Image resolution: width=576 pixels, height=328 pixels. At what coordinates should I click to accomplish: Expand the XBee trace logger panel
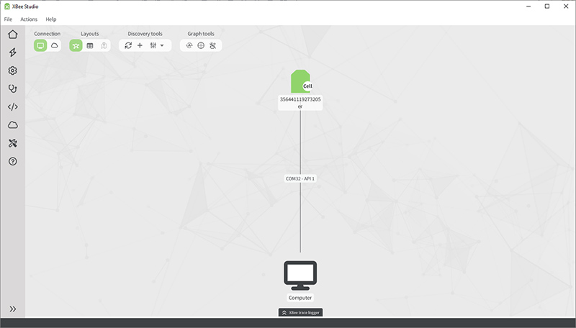(x=300, y=312)
